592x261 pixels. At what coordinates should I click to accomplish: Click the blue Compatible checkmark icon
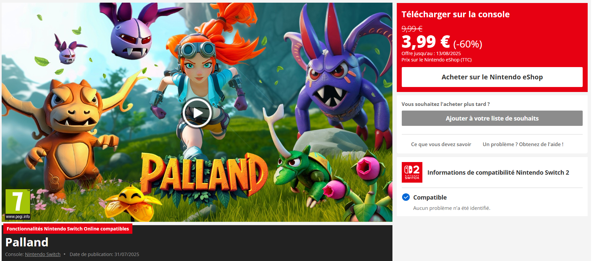coord(406,197)
